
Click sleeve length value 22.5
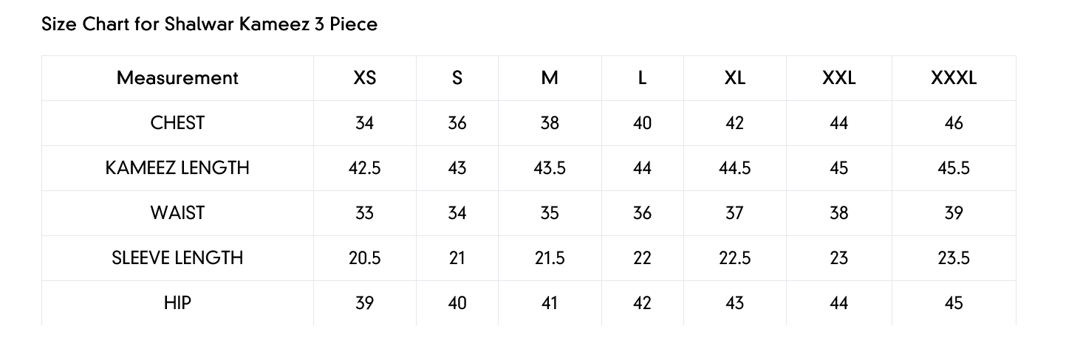click(735, 257)
